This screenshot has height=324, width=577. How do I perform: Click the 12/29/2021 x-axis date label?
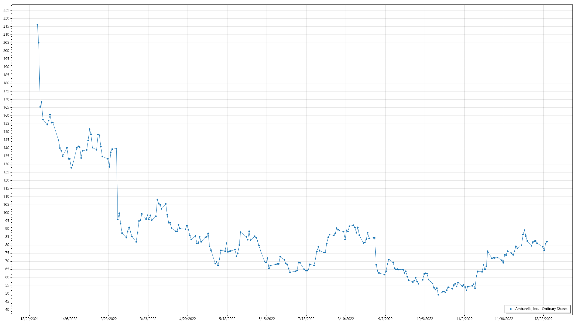point(29,319)
